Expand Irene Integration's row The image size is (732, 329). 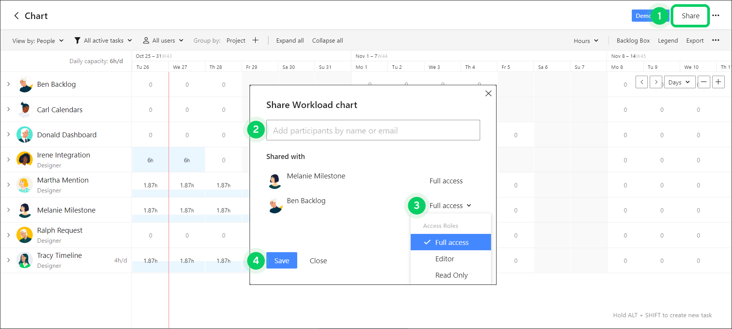(x=8, y=159)
